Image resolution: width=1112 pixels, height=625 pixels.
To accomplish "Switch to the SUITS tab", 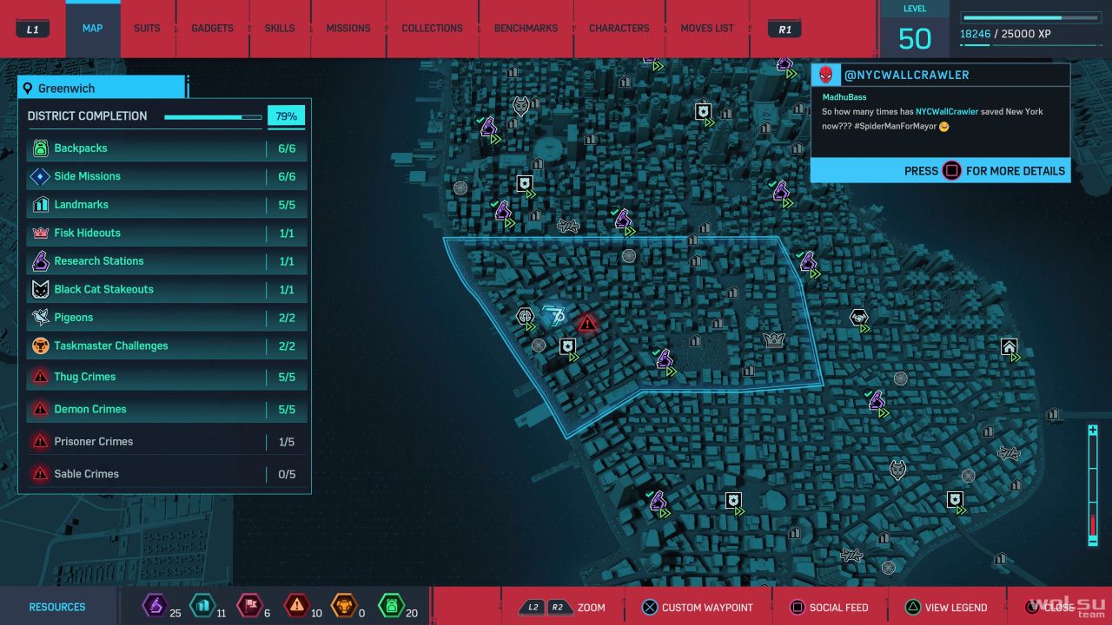I will (147, 29).
